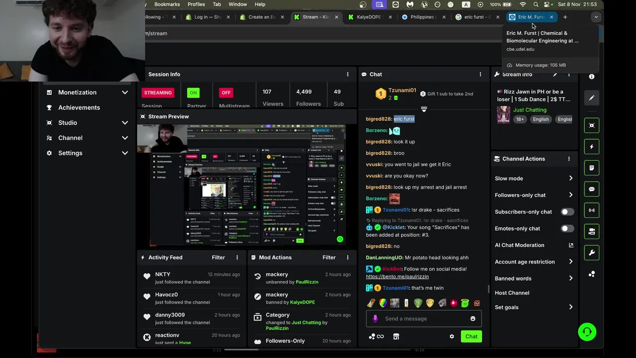Open the Chat panel options menu
The height and width of the screenshot is (358, 636).
coord(480,74)
